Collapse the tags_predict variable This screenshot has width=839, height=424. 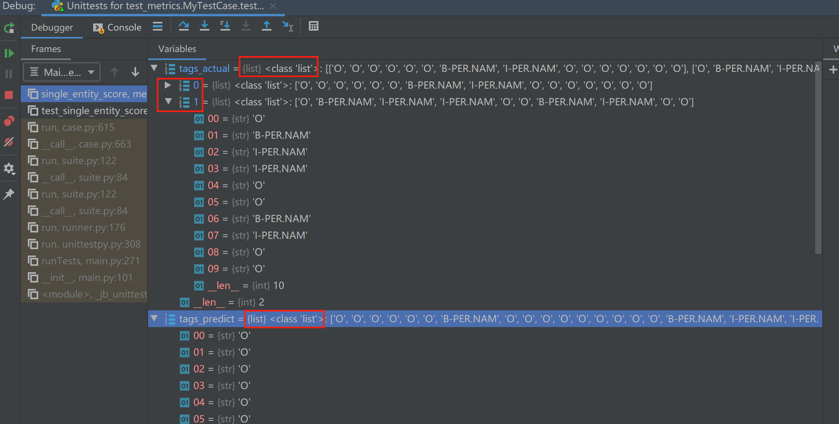(x=154, y=319)
